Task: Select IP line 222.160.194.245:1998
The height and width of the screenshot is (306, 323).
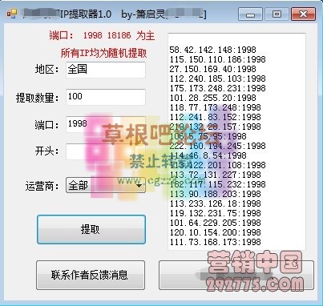Action: tap(217, 146)
